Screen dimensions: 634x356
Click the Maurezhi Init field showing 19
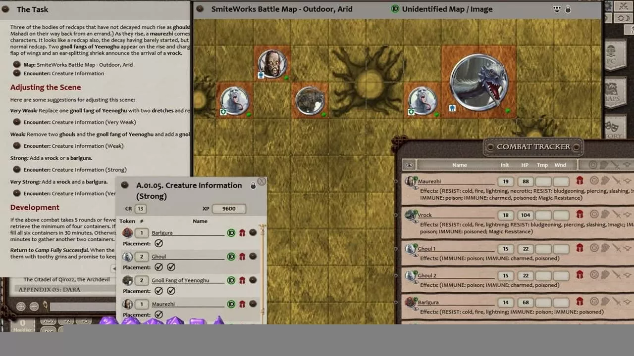point(506,181)
